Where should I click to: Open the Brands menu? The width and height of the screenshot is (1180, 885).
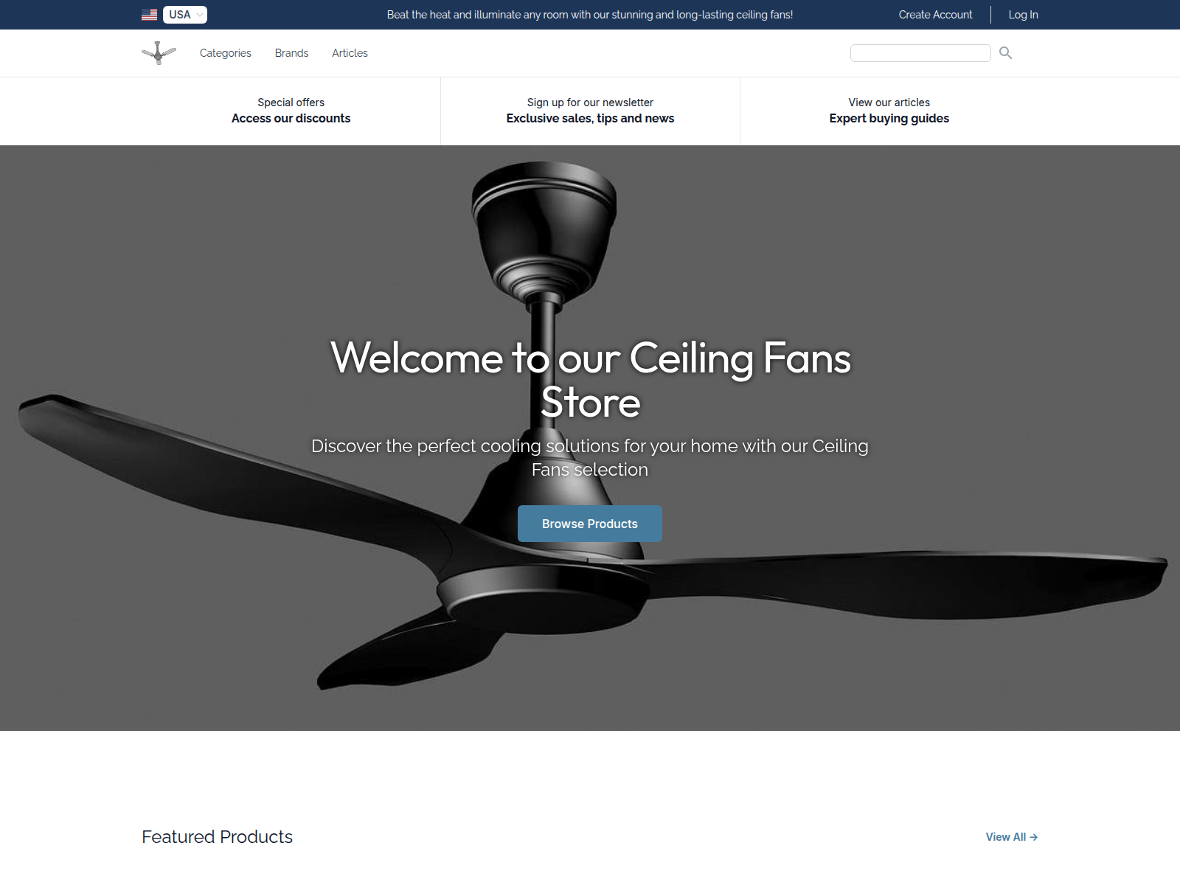(x=291, y=52)
